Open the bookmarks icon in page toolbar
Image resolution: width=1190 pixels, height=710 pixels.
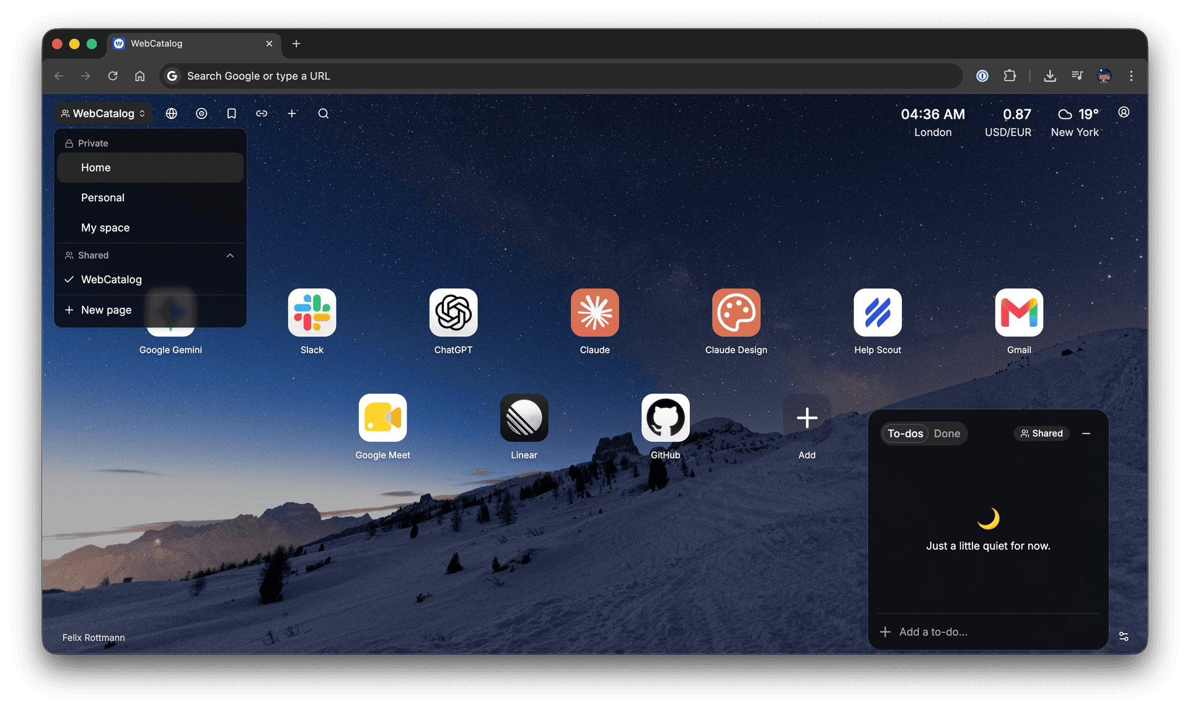click(231, 113)
